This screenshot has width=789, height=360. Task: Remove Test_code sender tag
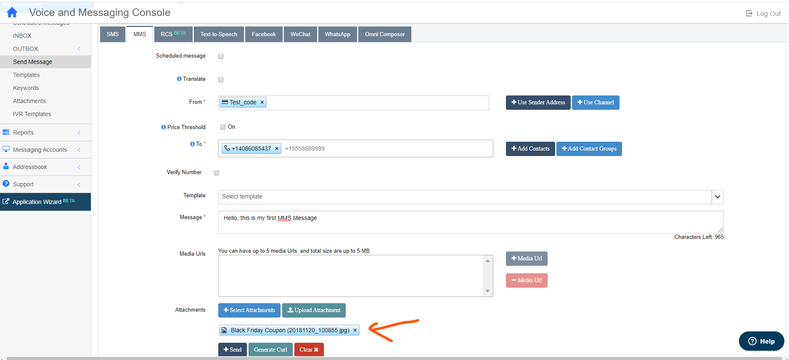click(x=262, y=102)
